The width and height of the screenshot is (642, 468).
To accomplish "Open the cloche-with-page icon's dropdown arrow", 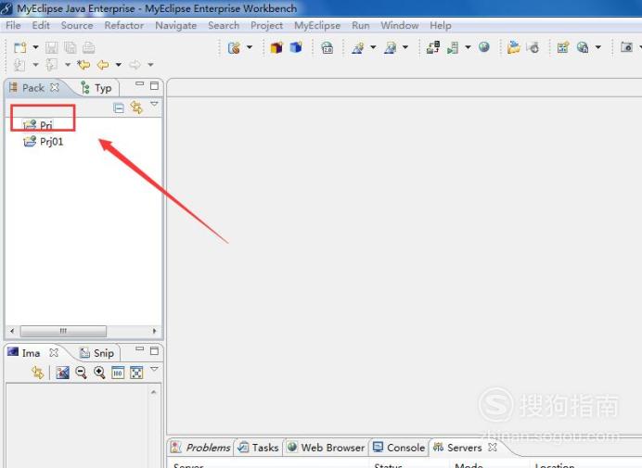I will tap(405, 47).
